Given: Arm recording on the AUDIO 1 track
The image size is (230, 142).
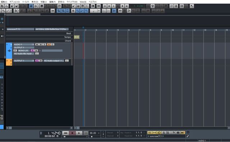Looking at the screenshot, I should [x=37, y=44].
